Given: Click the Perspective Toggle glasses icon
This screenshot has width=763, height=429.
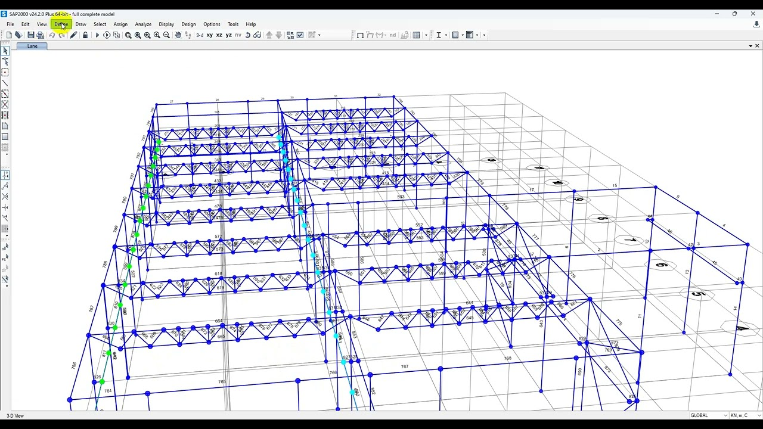Looking at the screenshot, I should click(x=257, y=35).
